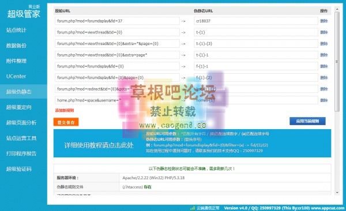Click the vertical scrollbar thumb
Screen dimensions: 346x211
[337, 62]
